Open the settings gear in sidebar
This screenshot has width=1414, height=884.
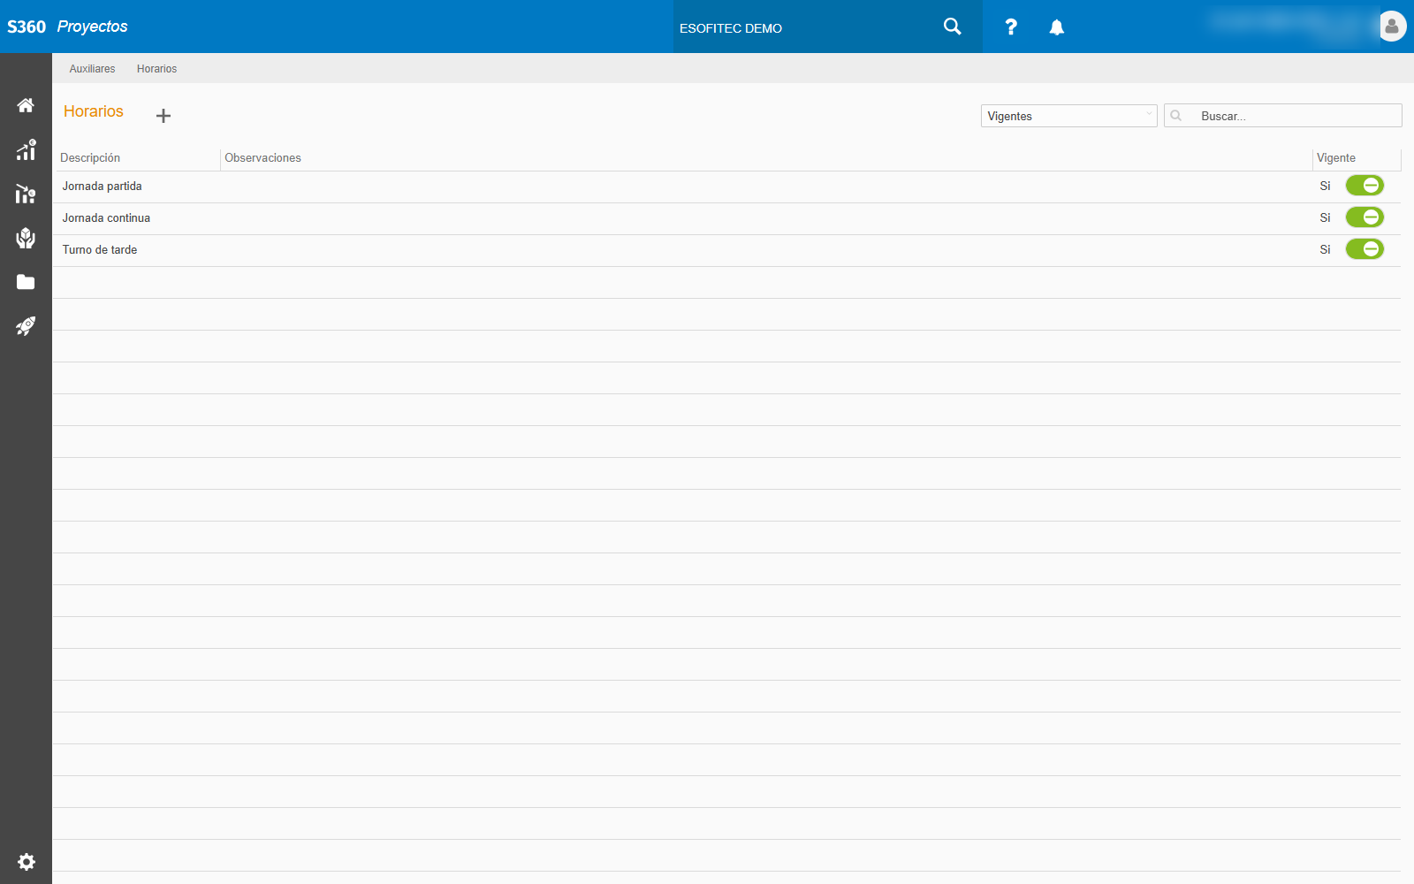click(x=27, y=862)
